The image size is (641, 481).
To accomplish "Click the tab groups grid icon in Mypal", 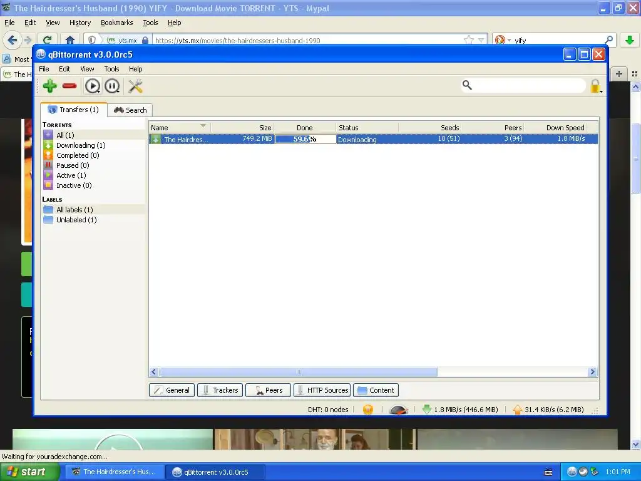I will (x=635, y=74).
